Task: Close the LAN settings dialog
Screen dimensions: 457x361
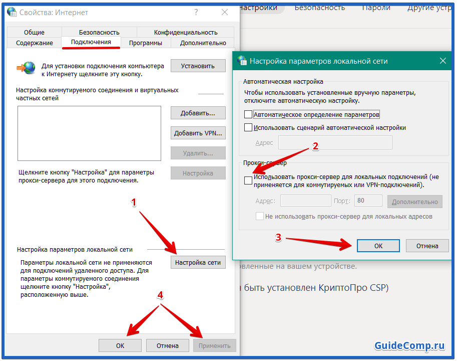Action: [442, 61]
